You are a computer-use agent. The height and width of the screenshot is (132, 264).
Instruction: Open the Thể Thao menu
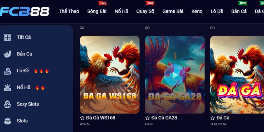69,12
